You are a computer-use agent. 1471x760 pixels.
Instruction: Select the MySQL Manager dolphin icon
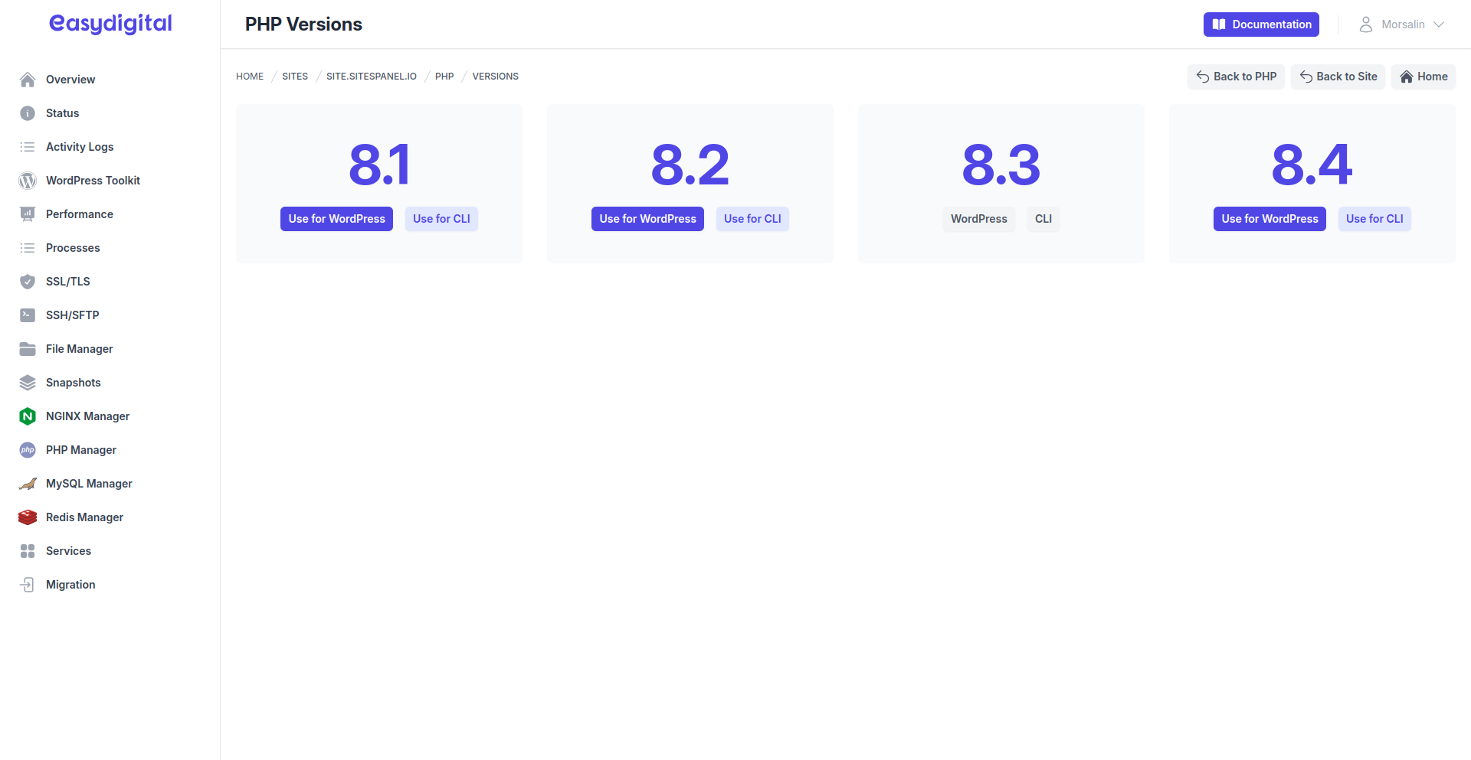[x=27, y=483]
